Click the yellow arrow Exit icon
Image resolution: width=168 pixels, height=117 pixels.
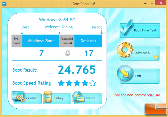(125, 73)
